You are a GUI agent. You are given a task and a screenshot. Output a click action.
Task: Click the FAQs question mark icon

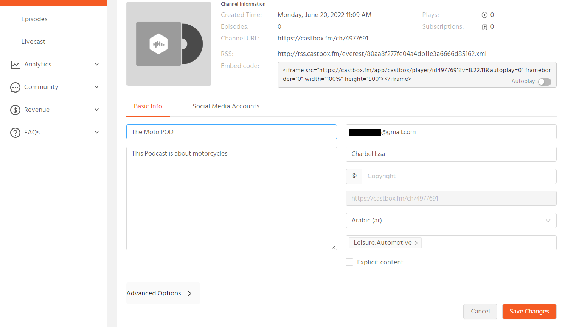click(15, 133)
